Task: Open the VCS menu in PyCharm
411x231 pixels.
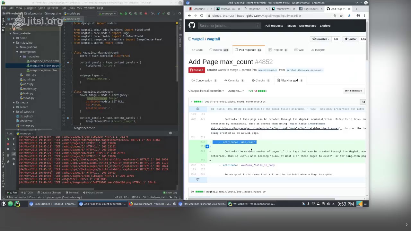Action: click(79, 8)
